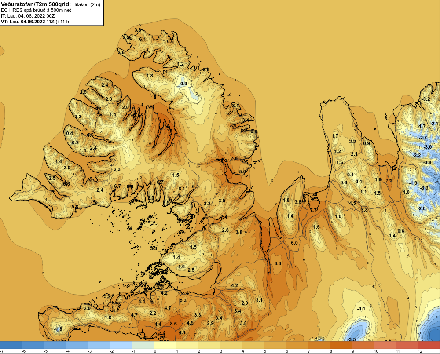The image size is (440, 354).
Task: Pick the color scale swatch between 8 and 9
Action: (341, 345)
